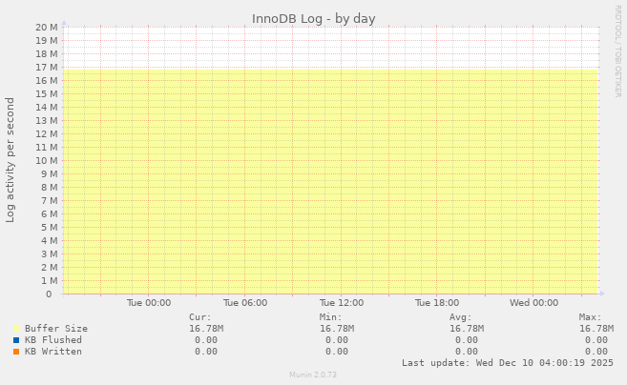Click the 'Tue 06:00' x-axis label
Viewport: 627px width, 385px height.
pos(245,303)
